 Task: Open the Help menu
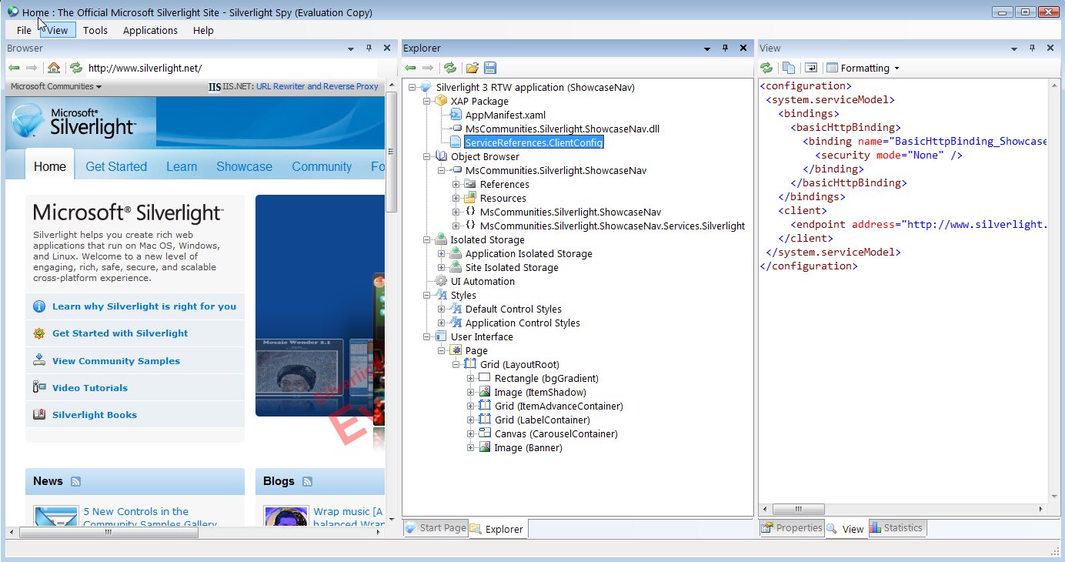coord(203,30)
